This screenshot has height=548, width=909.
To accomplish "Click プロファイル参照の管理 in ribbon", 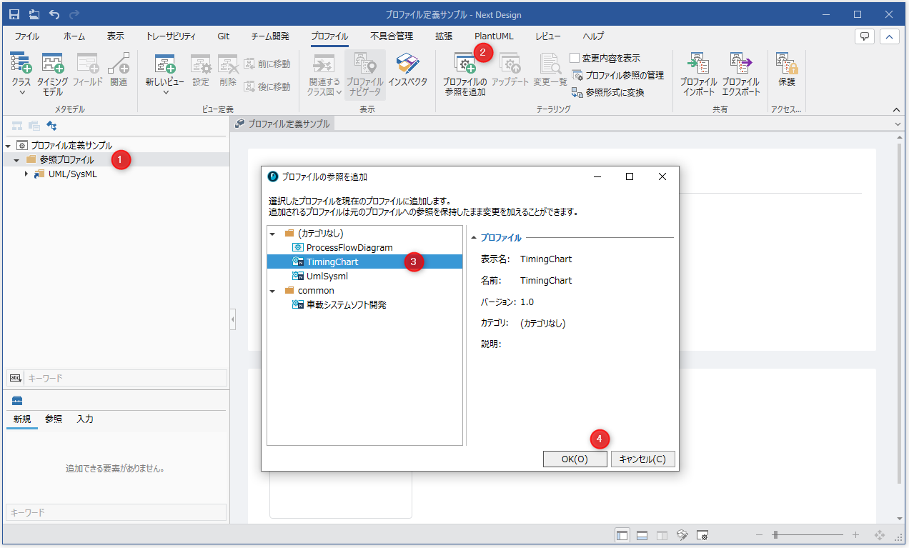I will coord(618,75).
